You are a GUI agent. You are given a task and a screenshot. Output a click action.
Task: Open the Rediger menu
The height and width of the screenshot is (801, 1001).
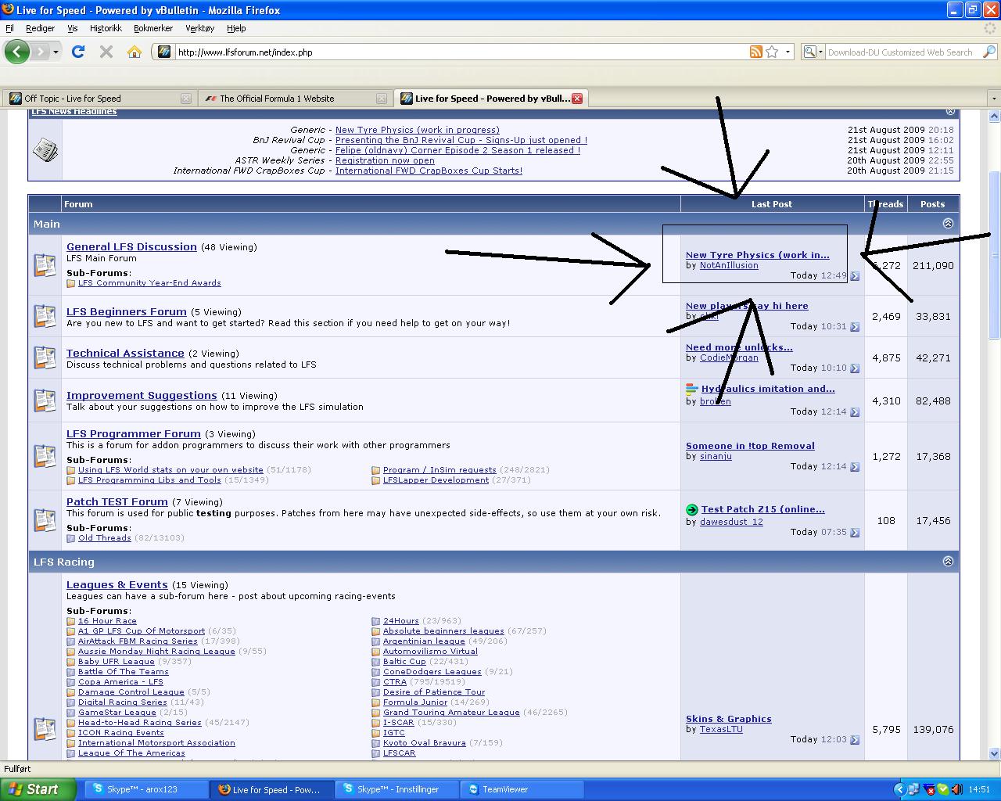(40, 28)
